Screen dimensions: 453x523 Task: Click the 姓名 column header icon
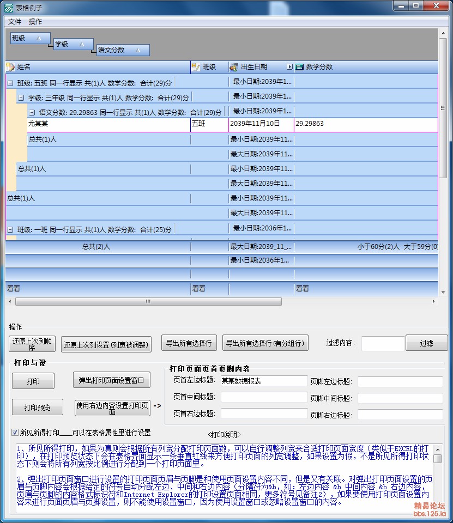pos(10,67)
